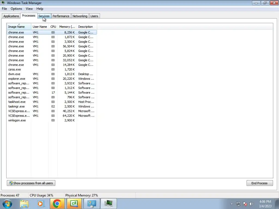Sort by Image Name column header

(19, 27)
